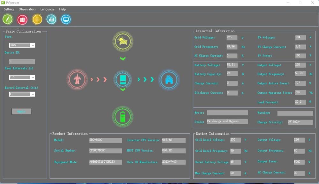Click the green battery icon

pos(123,117)
